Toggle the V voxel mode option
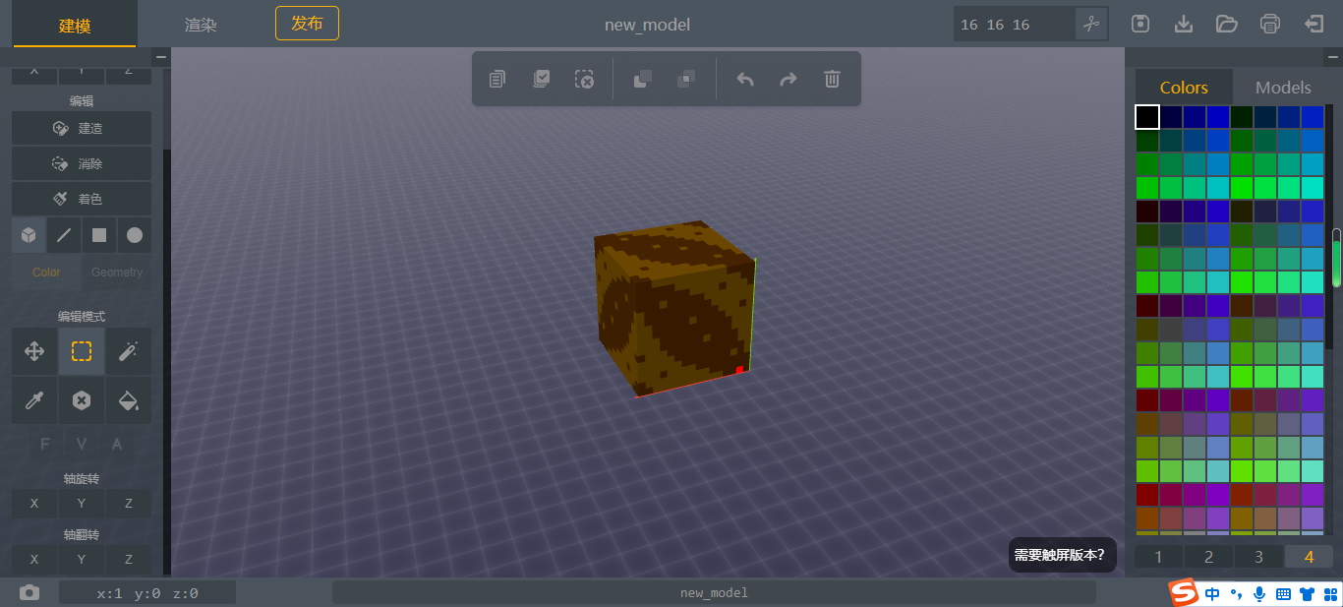Viewport: 1343px width, 607px height. [82, 444]
